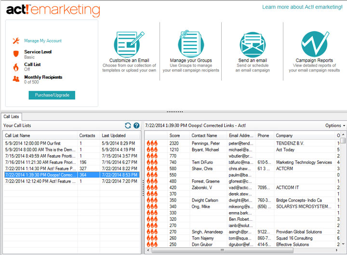The image size is (347, 255).
Task: Click flame score icon for Terri DiFurio row
Action: (x=152, y=162)
